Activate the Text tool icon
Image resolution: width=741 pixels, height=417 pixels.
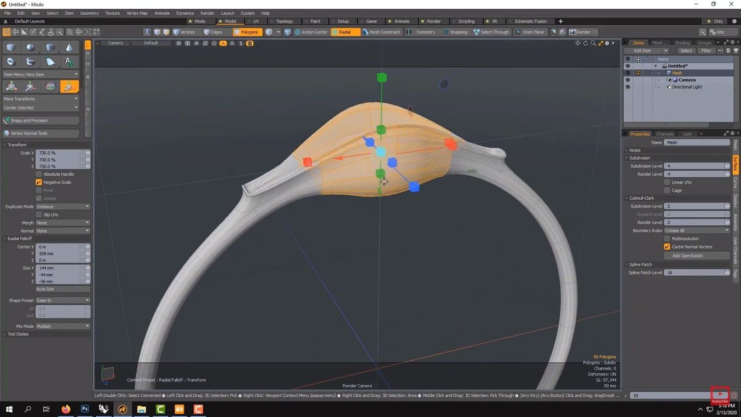tap(69, 62)
